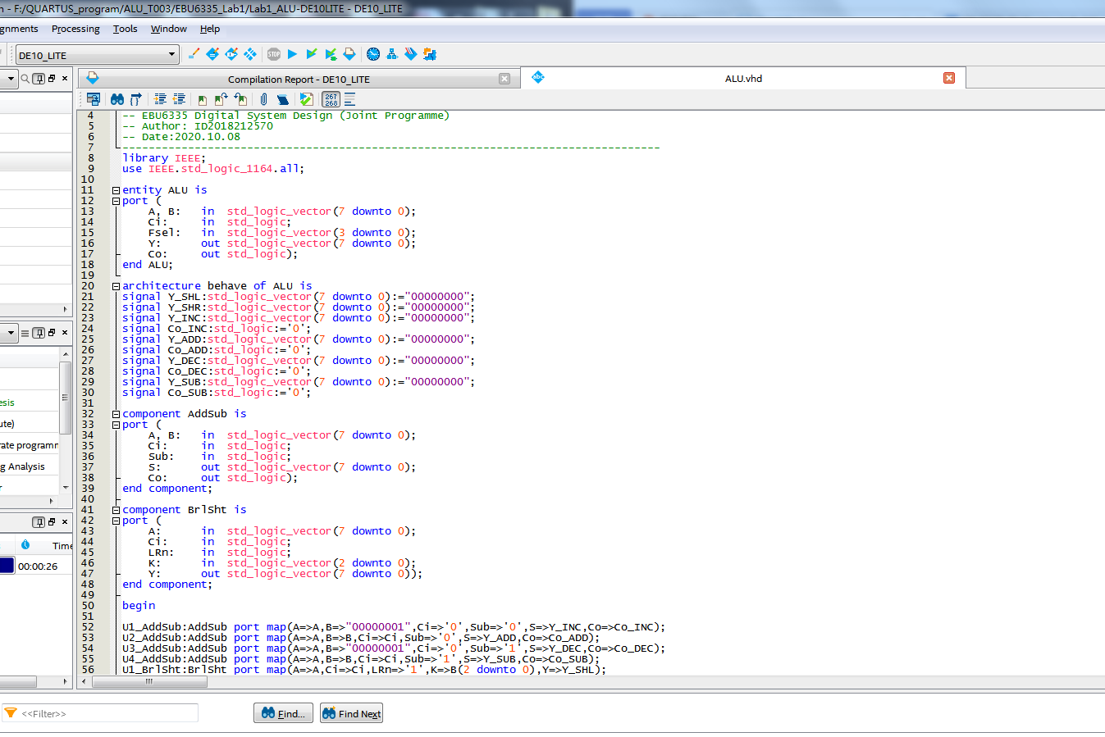Switch to the ALU.vhd tab

743,79
